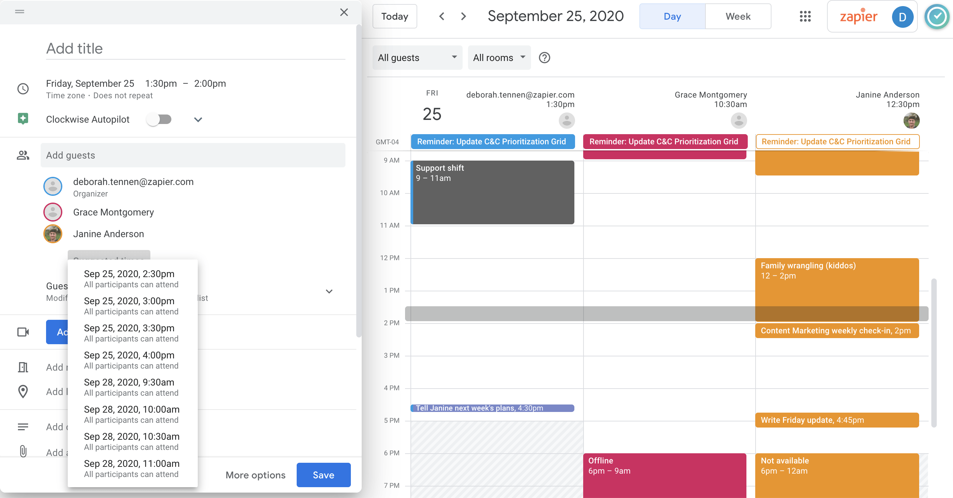
Task: Open the user account avatar D
Action: (902, 17)
